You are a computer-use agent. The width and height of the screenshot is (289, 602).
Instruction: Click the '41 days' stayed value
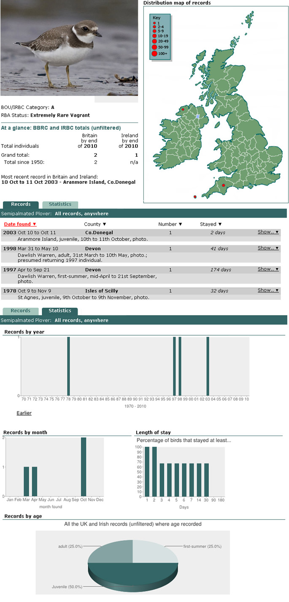219,248
